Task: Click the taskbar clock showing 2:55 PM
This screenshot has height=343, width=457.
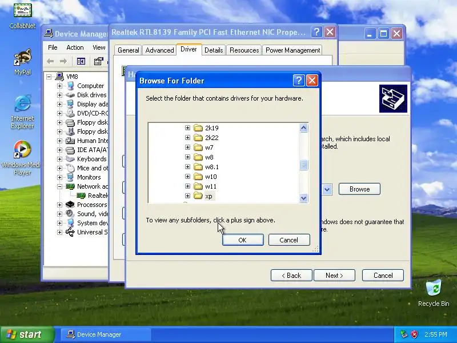Action: point(435,334)
